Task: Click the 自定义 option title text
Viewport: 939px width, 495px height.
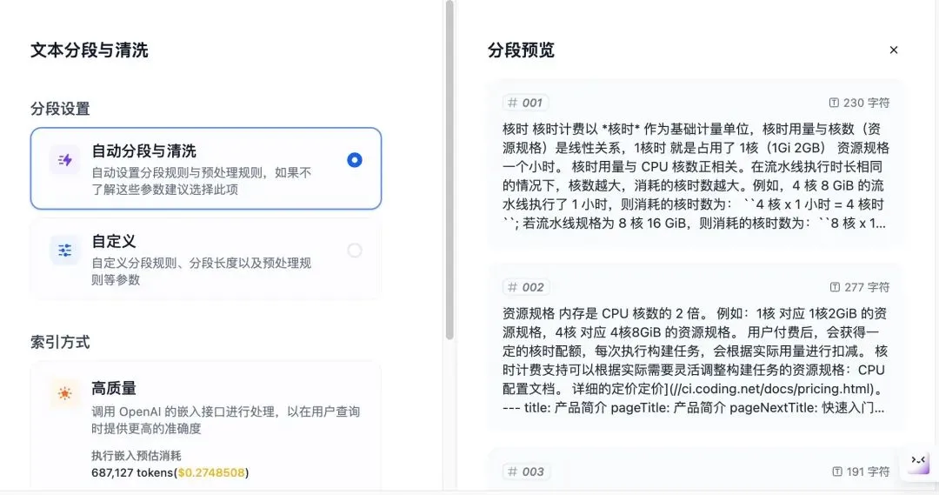Action: [x=114, y=241]
